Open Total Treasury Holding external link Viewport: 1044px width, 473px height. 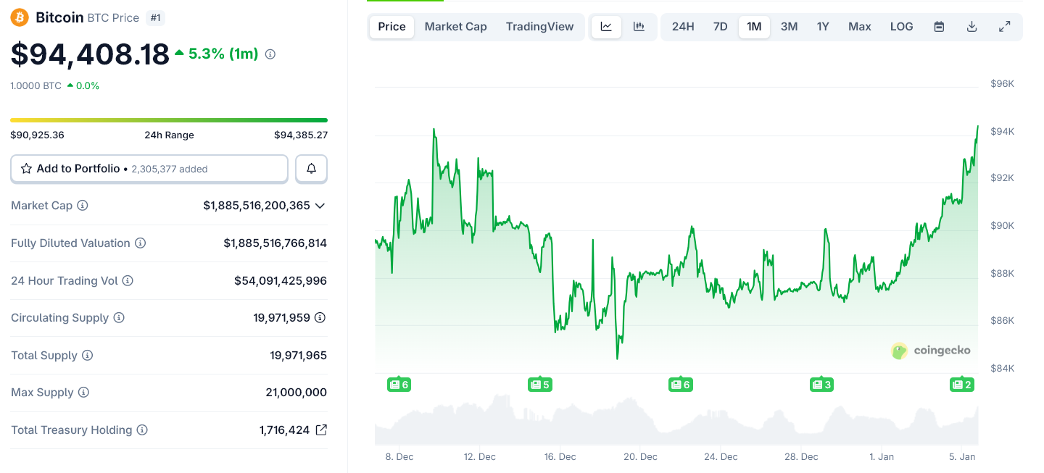pos(320,430)
